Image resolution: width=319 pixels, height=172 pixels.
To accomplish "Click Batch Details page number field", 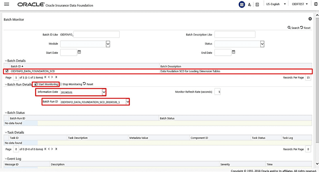I will coord(16,77).
